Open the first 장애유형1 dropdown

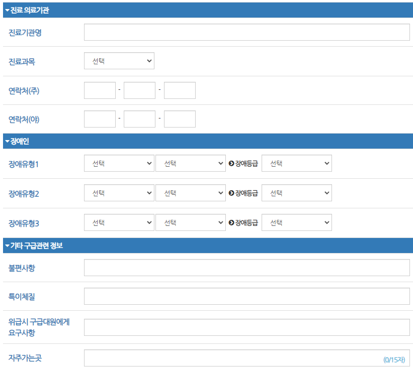tap(119, 163)
